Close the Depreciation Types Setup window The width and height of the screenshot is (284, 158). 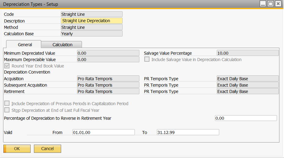coord(278,4)
